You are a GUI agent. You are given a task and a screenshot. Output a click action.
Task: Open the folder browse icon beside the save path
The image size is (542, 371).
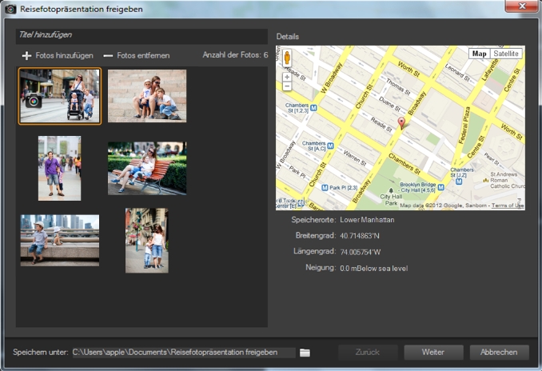point(305,353)
